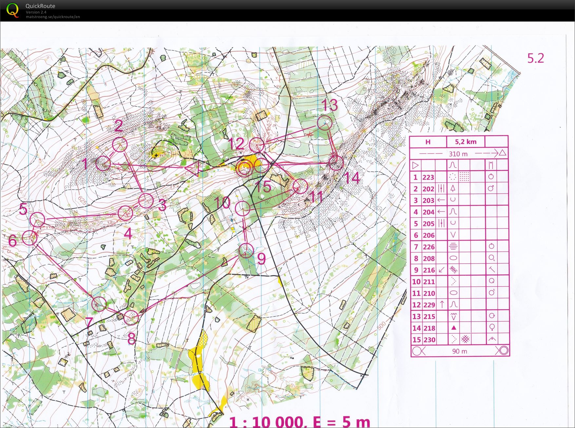Click the oval symbol in row 210
This screenshot has height=428, width=575.
point(453,293)
